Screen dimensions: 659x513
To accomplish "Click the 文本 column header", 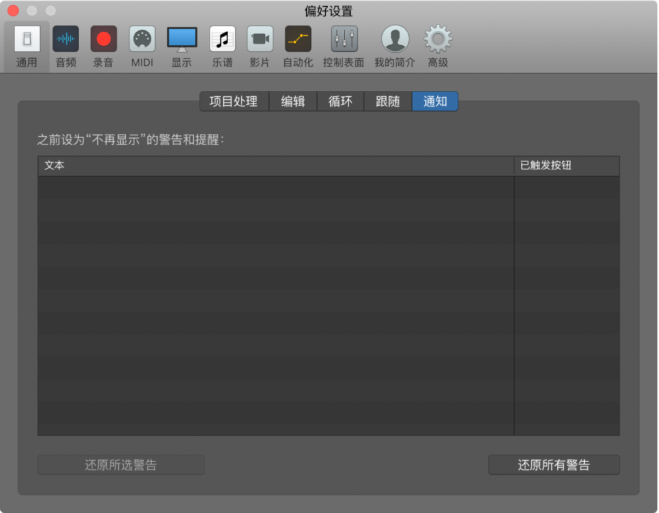I will coord(275,166).
